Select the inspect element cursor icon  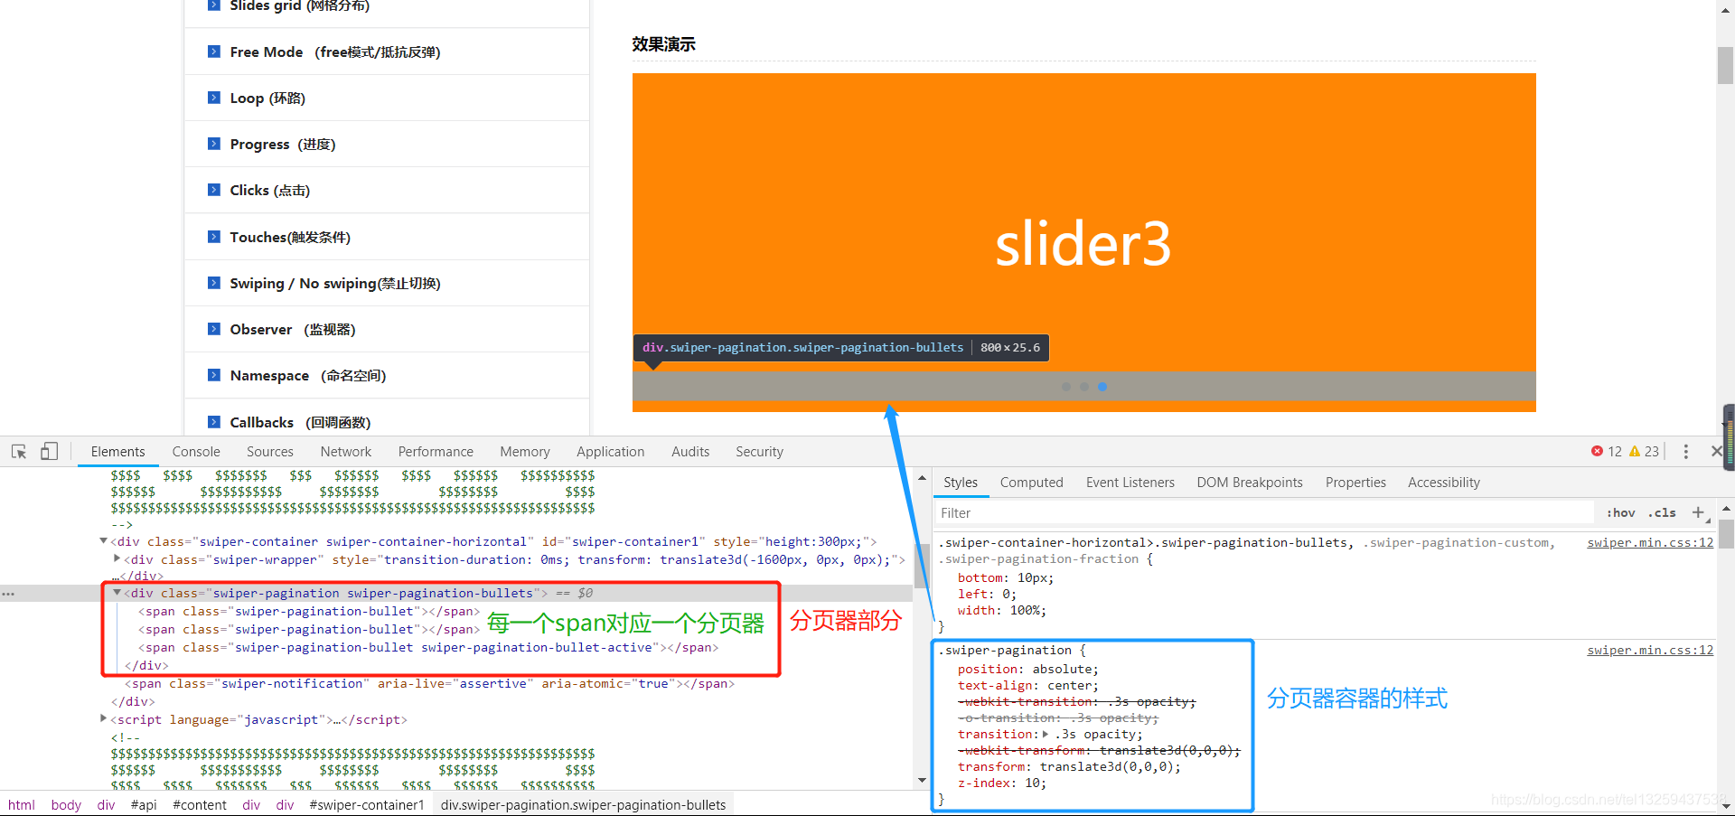(x=19, y=451)
